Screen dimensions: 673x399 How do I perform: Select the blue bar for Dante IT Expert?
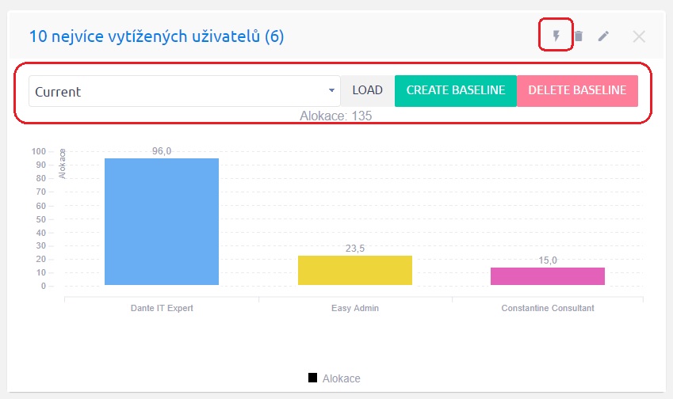pos(162,222)
